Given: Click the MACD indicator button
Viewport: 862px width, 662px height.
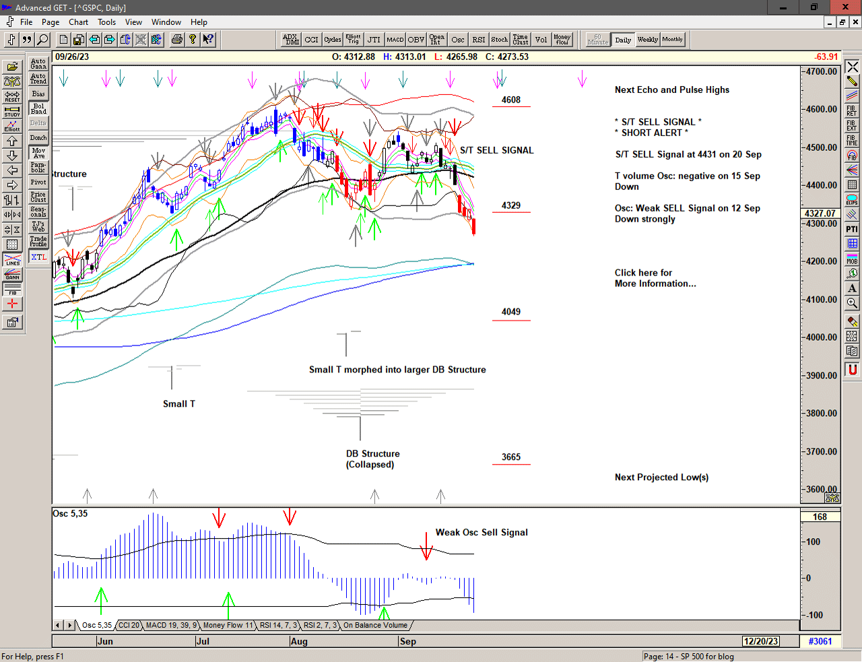Looking at the screenshot, I should point(395,40).
